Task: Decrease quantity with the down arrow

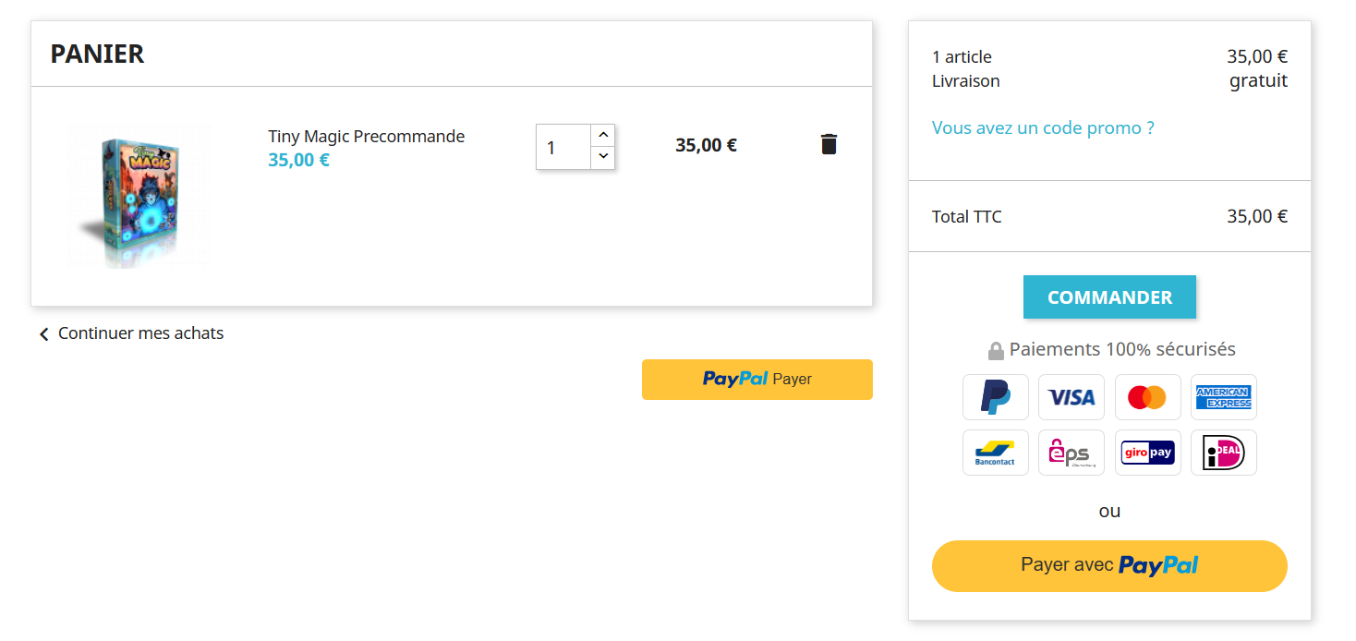Action: click(x=603, y=157)
